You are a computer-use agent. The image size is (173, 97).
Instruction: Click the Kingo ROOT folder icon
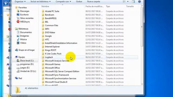point(43,50)
